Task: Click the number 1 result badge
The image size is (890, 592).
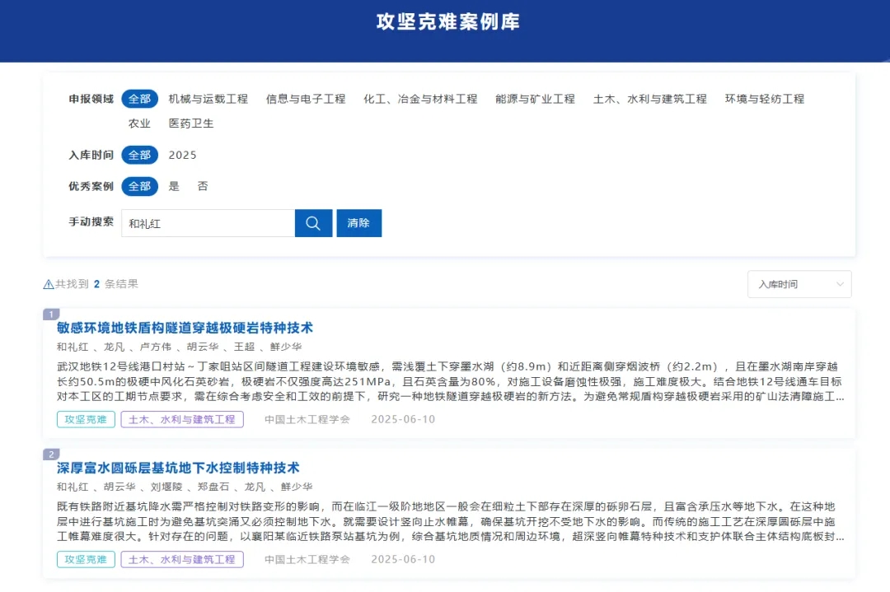Action: pyautogui.click(x=51, y=314)
